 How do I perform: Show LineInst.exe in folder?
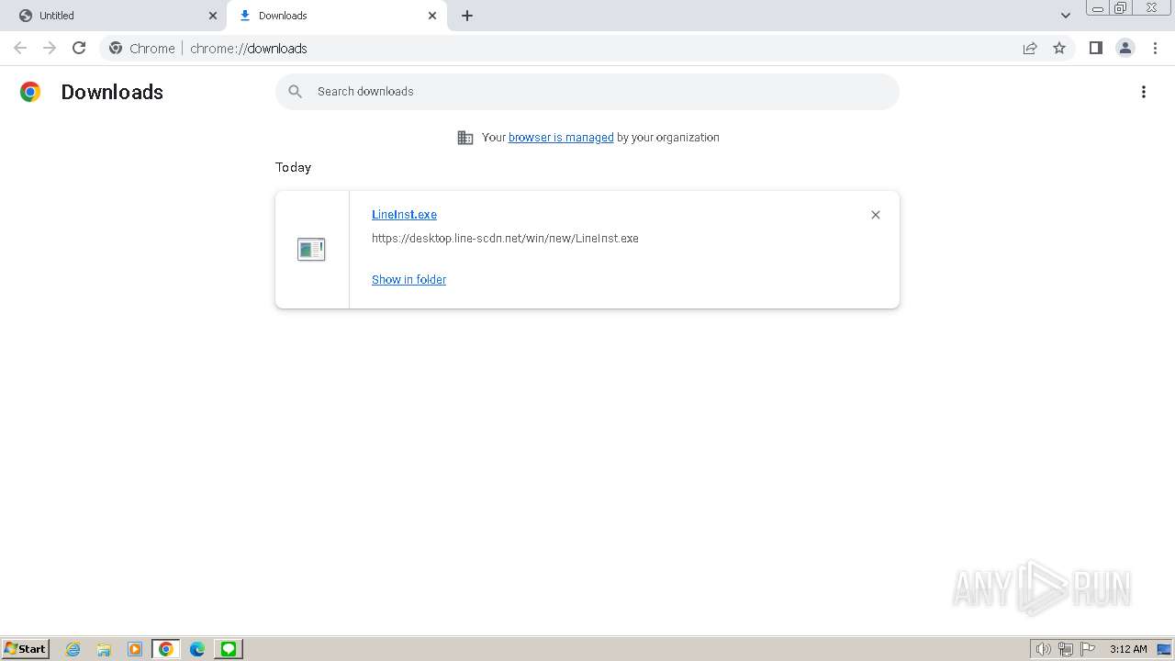pos(408,280)
